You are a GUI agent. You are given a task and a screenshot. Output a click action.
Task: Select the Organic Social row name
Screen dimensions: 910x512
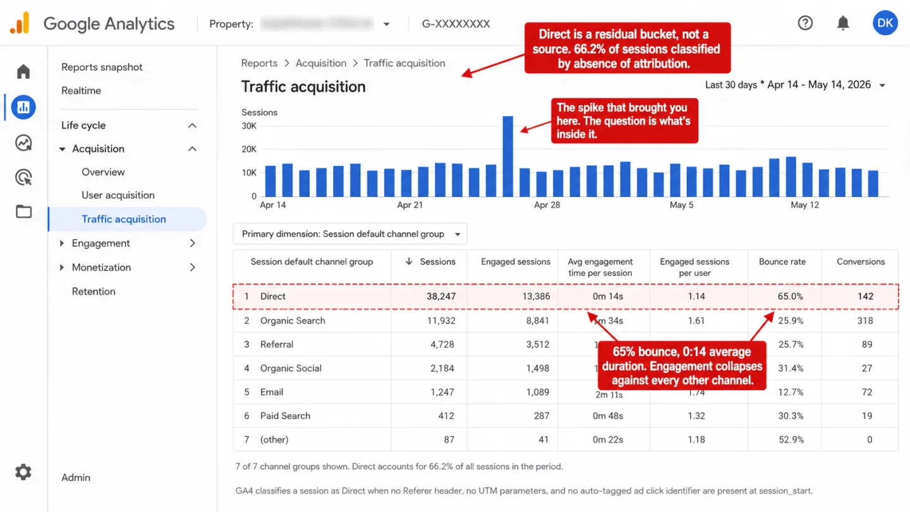(x=291, y=368)
